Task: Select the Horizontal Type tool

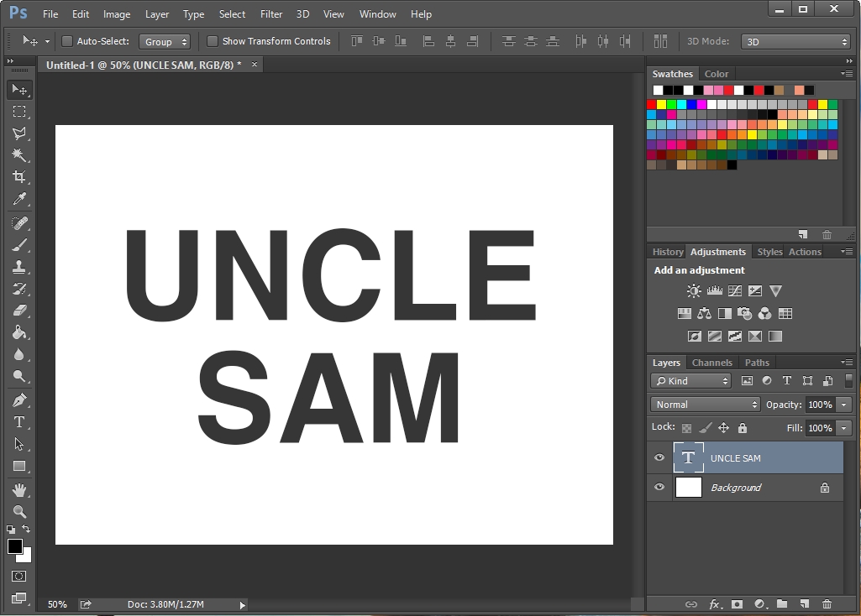Action: point(19,422)
